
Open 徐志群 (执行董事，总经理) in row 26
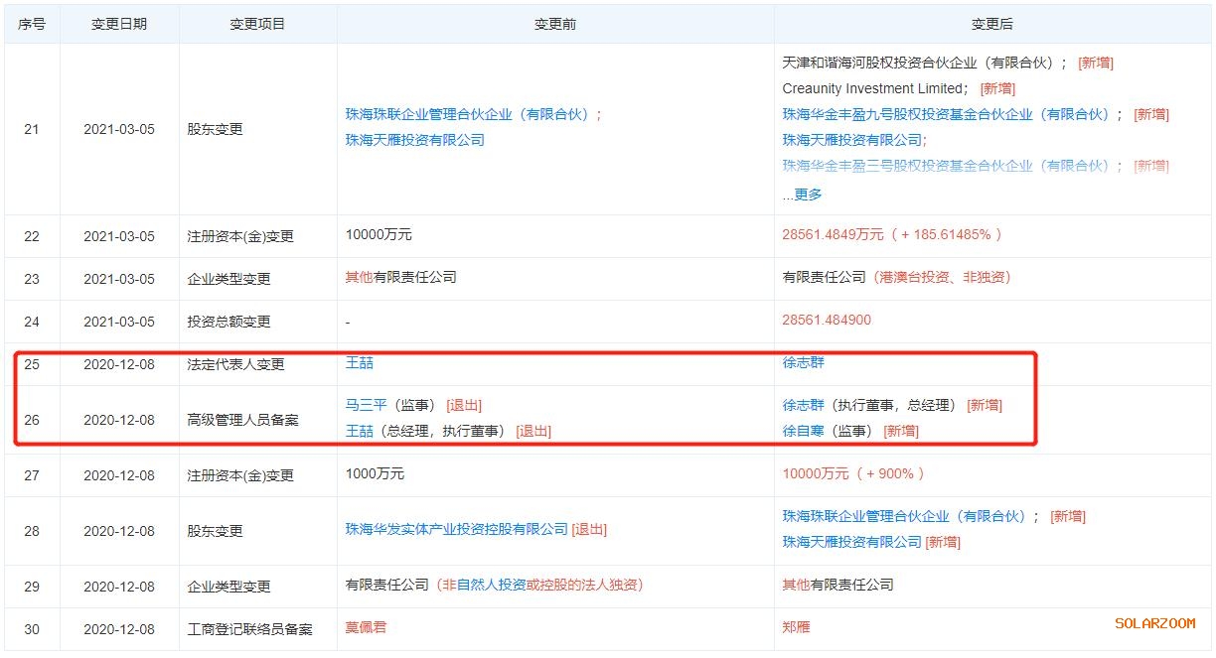pos(803,405)
